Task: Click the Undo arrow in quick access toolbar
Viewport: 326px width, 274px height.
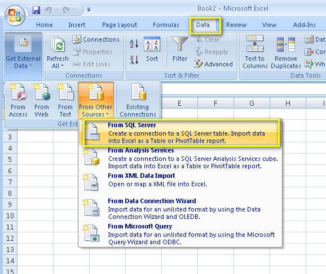Action: click(x=49, y=10)
